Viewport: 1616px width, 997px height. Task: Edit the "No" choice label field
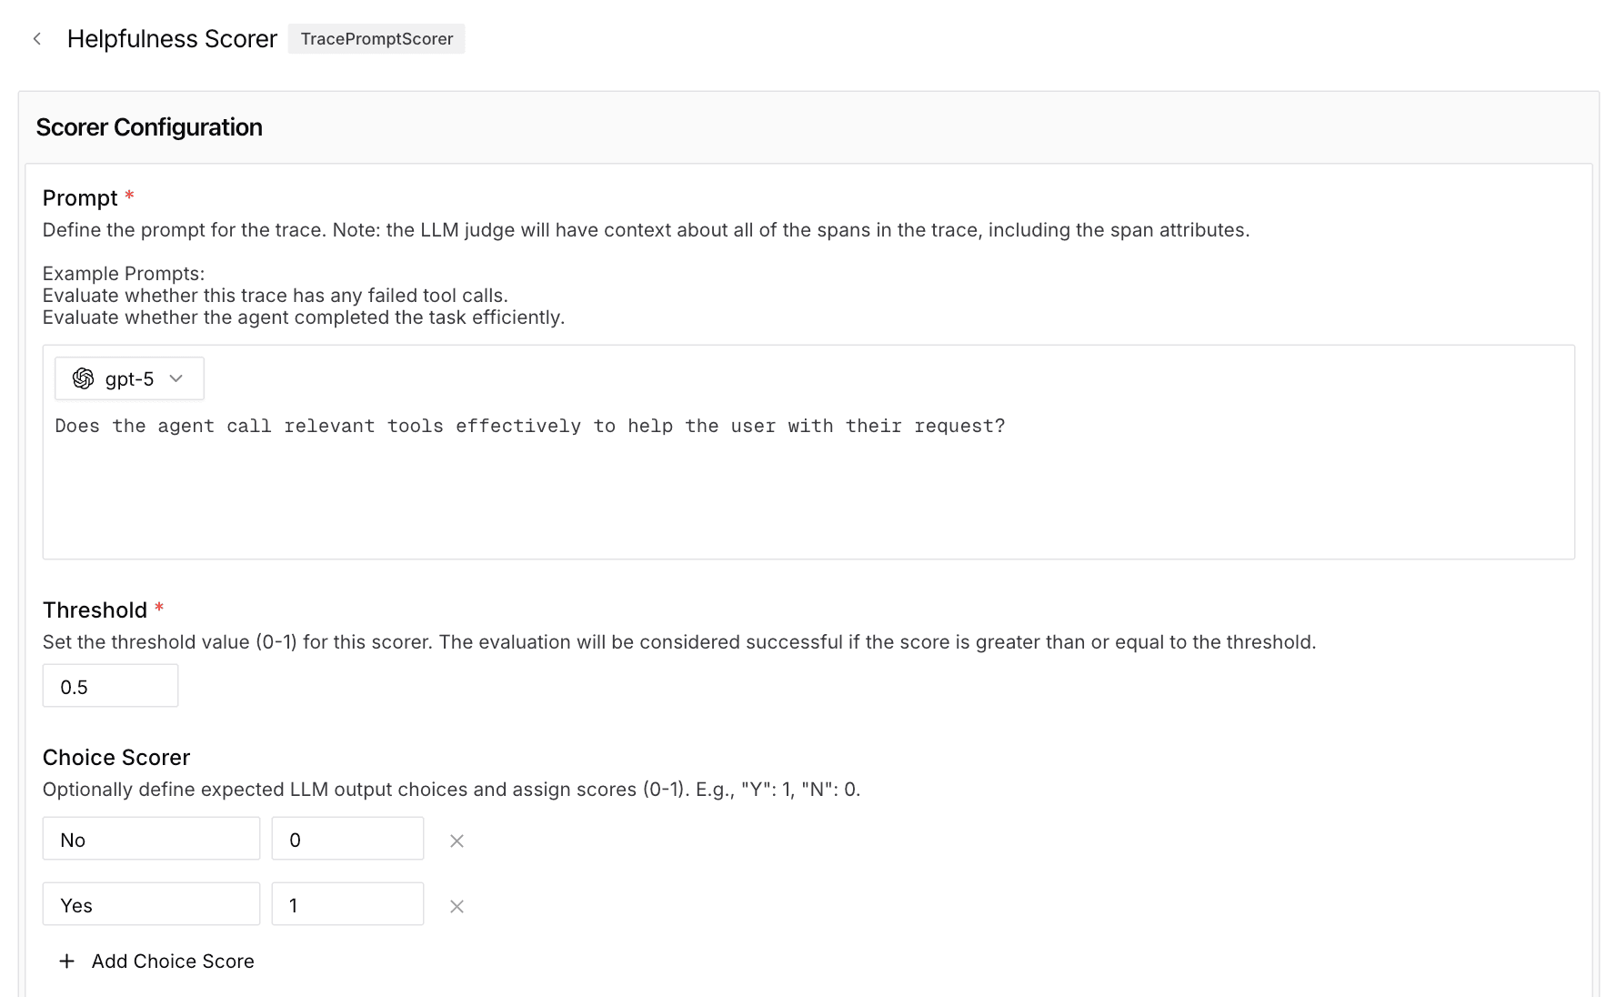[150, 839]
